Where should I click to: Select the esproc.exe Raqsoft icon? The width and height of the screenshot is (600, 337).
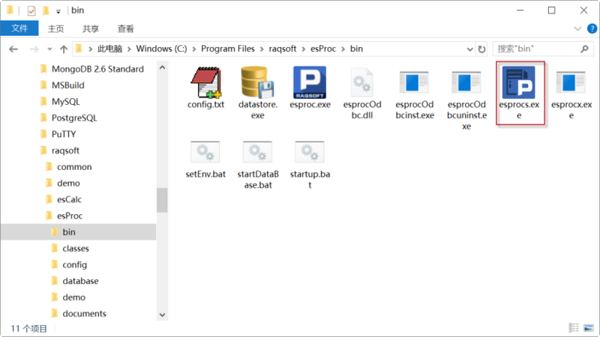point(310,82)
